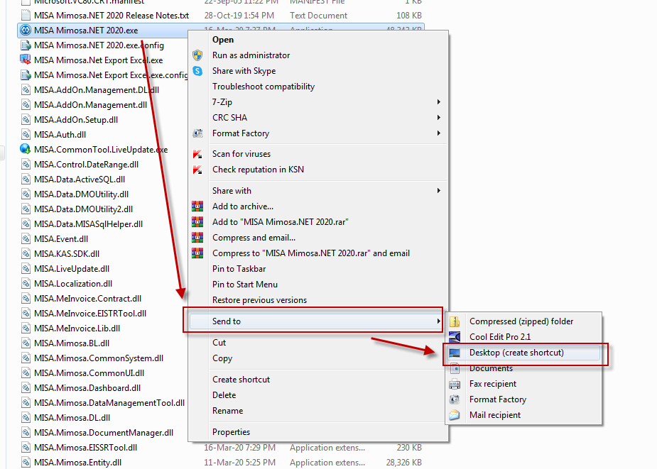Click the MISA Mimosa.Net Export Excel.exe icon
The width and height of the screenshot is (657, 469).
tap(26, 60)
